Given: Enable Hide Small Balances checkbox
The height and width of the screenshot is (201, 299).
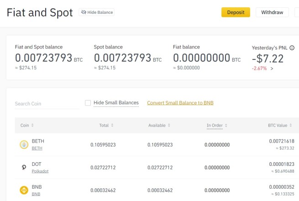Looking at the screenshot, I should (x=88, y=103).
